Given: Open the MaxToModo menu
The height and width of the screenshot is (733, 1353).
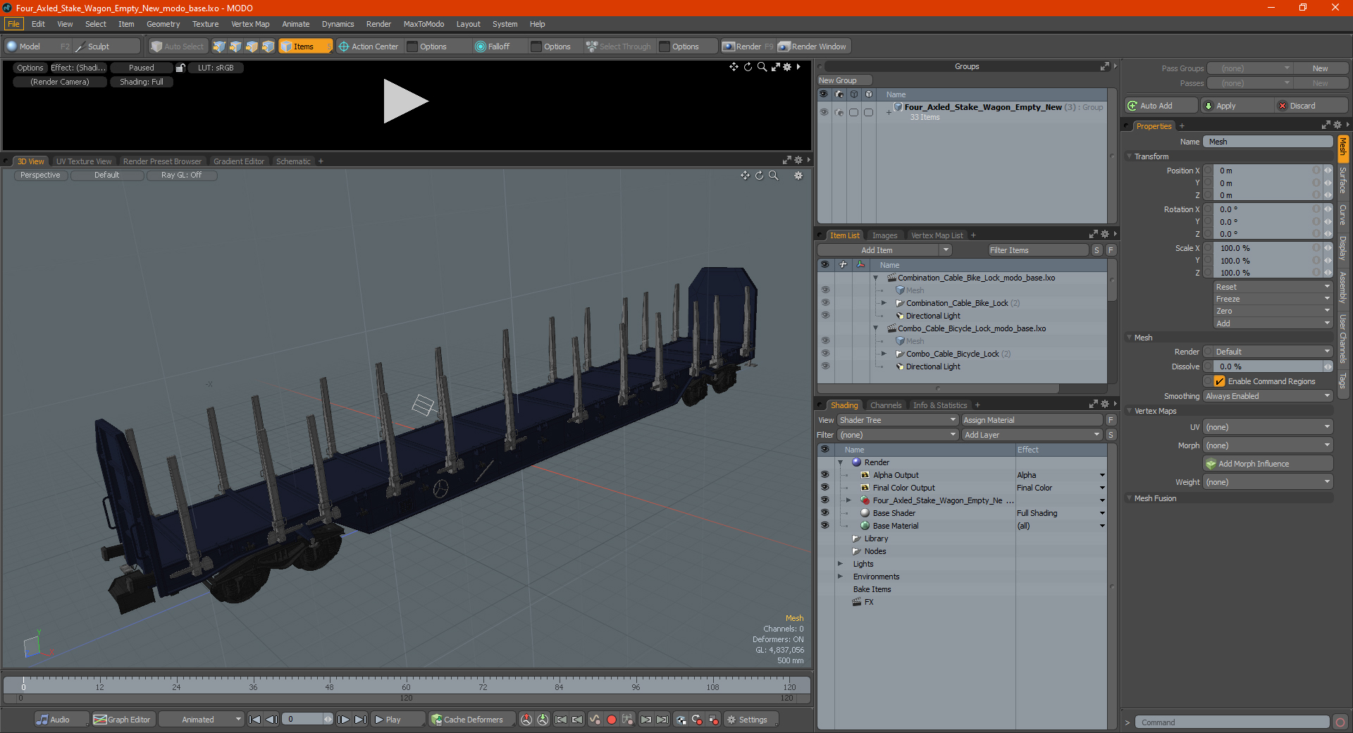Looking at the screenshot, I should click(424, 24).
